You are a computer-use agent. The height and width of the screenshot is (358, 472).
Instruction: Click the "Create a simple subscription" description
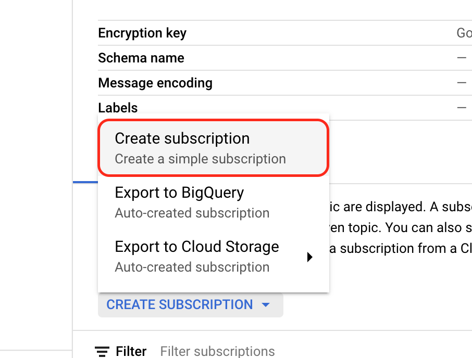[x=200, y=159]
